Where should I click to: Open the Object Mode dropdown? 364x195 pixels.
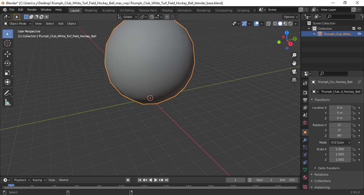click(18, 24)
